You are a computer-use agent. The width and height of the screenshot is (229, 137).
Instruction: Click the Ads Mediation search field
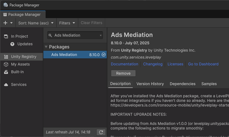(76, 36)
